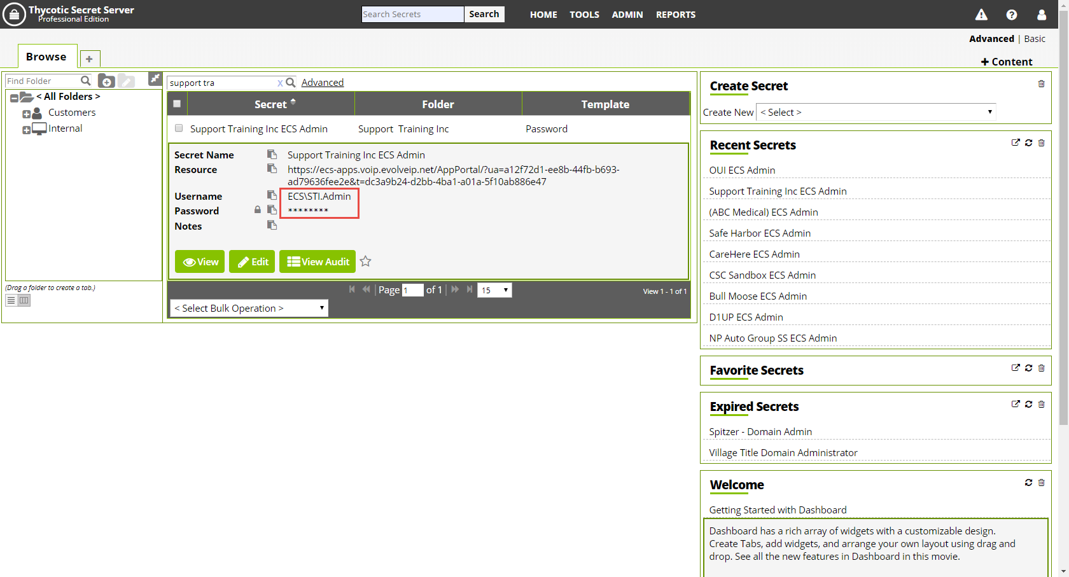
Task: Click the add new folder icon
Action: pos(106,81)
